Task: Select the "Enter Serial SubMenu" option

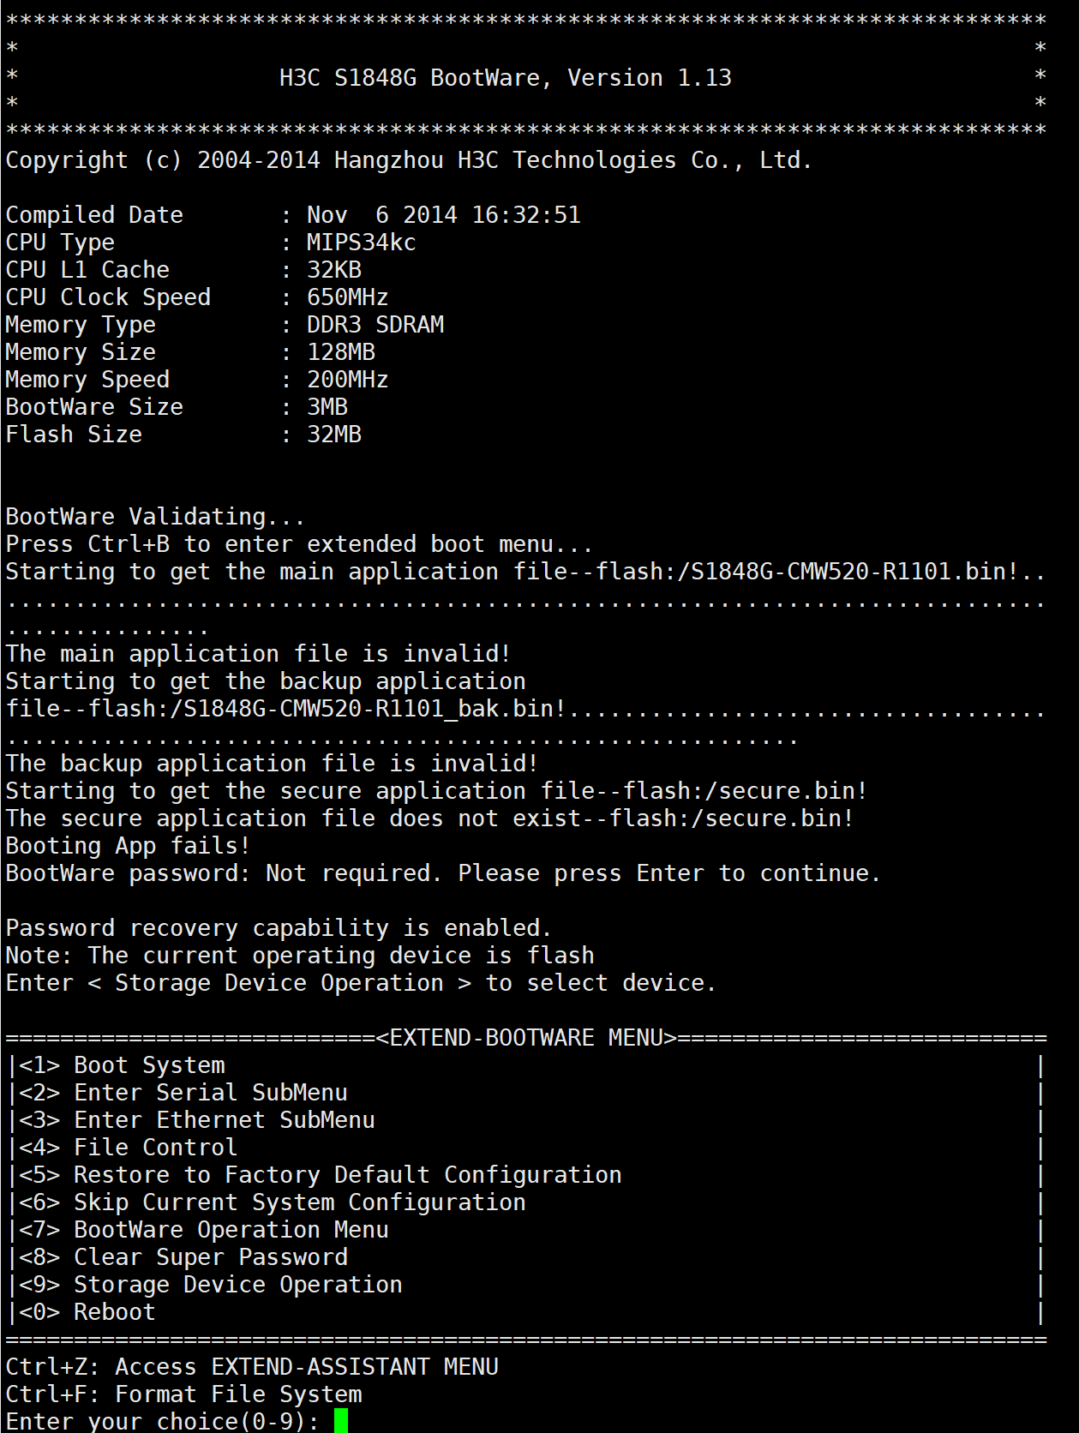Action: pos(210,1093)
